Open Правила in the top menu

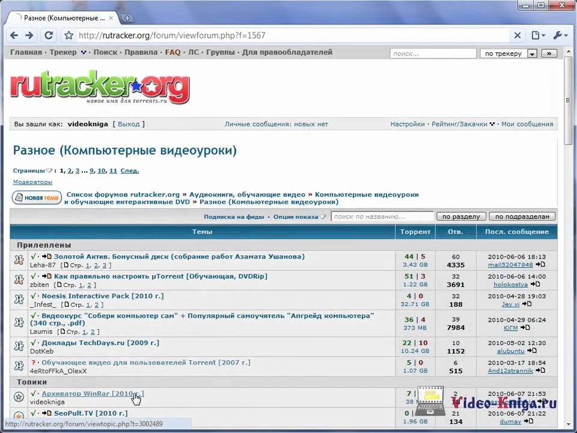(141, 52)
